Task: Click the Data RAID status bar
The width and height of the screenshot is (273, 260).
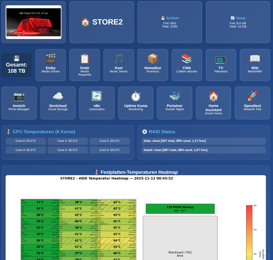Action: (203, 141)
